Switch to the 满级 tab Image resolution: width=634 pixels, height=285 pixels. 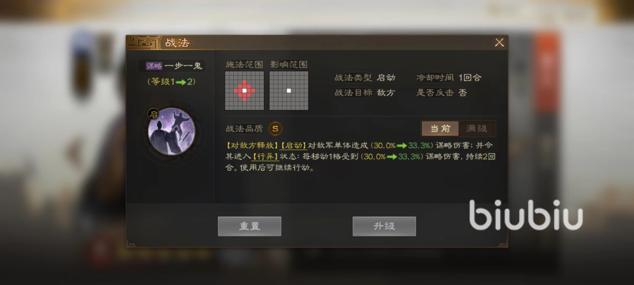point(476,129)
